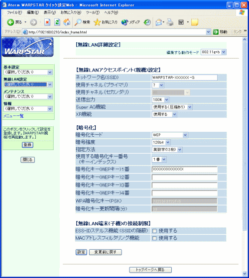Open the Super AG機能 dropdown
The image size is (249, 278).
tap(172, 107)
